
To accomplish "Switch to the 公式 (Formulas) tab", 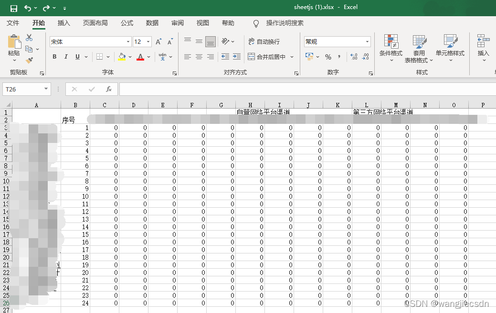I will 127,23.
